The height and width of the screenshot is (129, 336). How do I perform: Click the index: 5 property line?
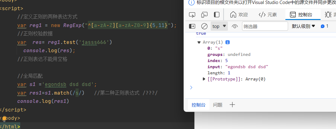tap(217, 61)
